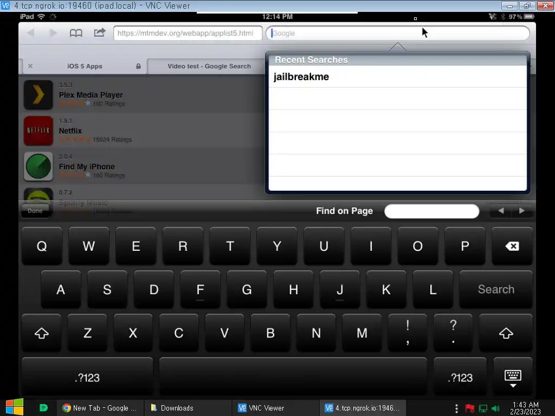The image size is (555, 416).
Task: Tap the U key
Action: (x=324, y=246)
